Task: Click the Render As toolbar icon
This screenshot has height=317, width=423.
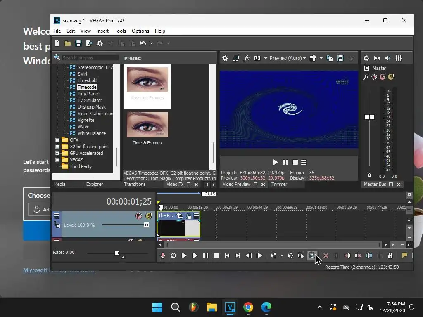Action: coord(89,43)
